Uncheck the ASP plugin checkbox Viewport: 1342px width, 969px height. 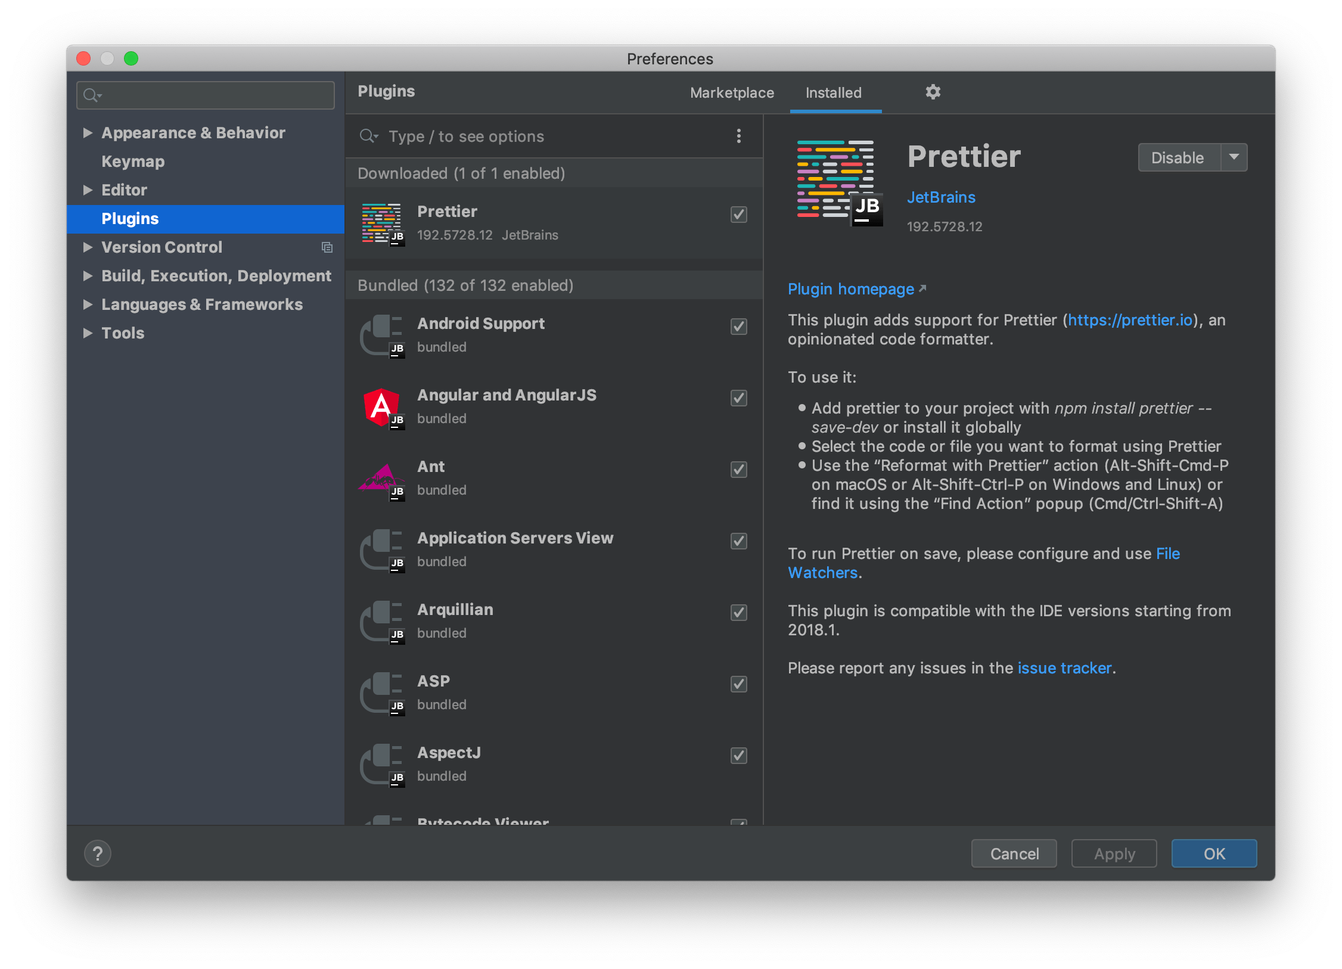(738, 684)
